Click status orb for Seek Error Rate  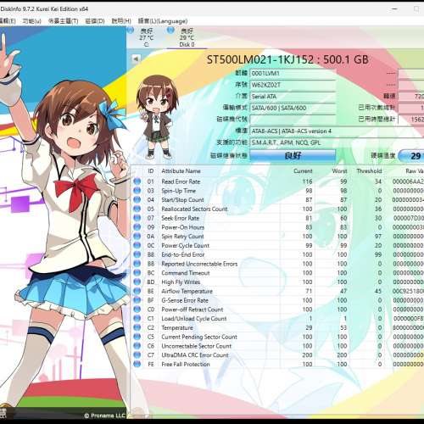137,218
